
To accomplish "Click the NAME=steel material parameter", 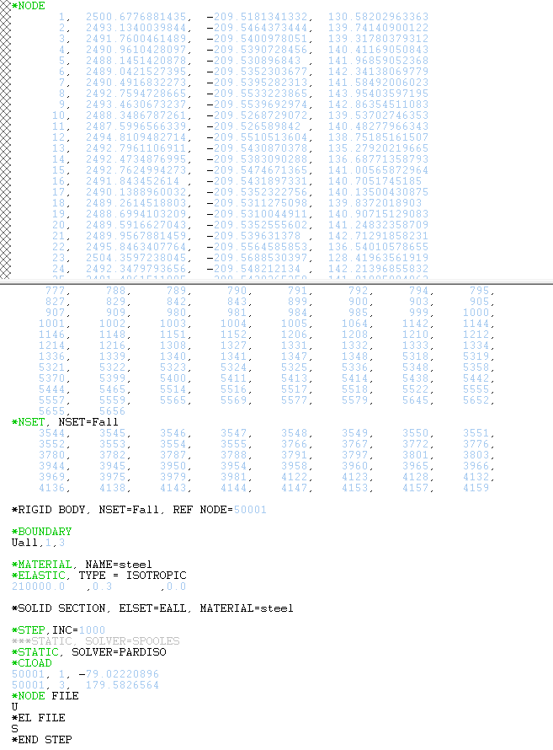I will click(x=119, y=565).
